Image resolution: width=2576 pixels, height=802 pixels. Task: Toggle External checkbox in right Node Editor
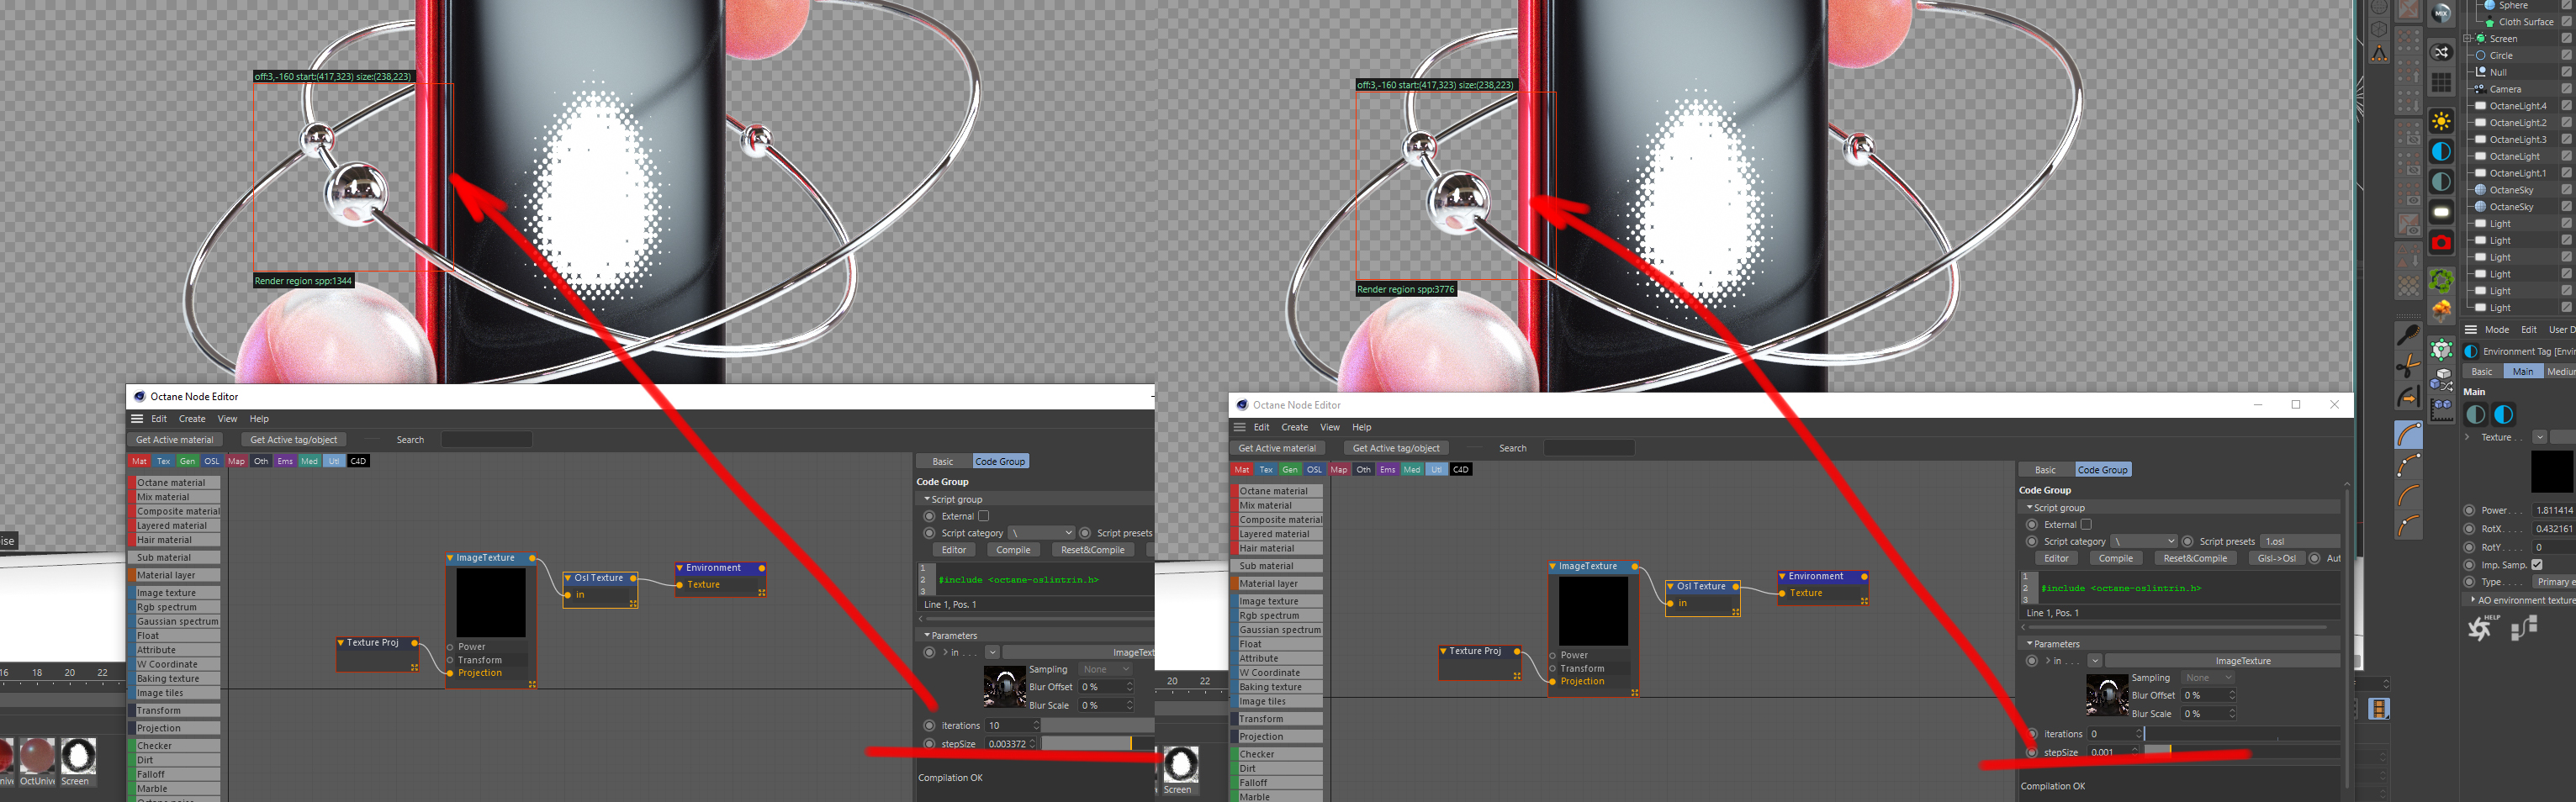click(x=2086, y=525)
